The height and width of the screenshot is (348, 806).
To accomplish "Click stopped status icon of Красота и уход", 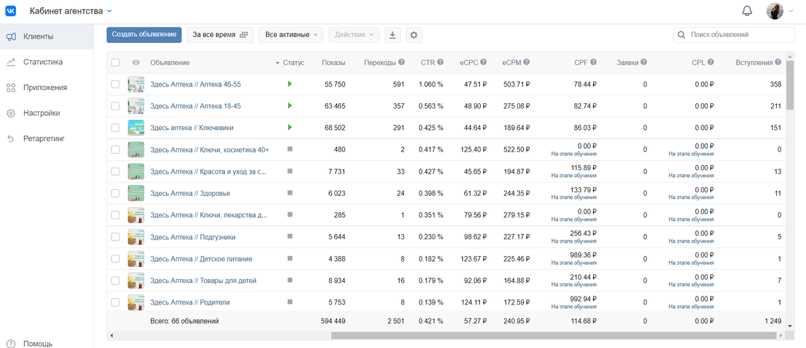I will (x=289, y=171).
